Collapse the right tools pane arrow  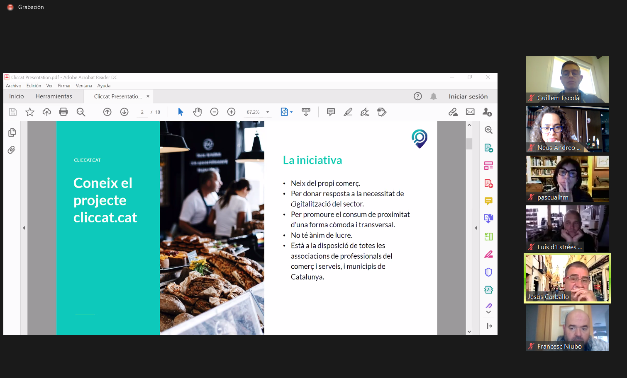click(x=476, y=228)
